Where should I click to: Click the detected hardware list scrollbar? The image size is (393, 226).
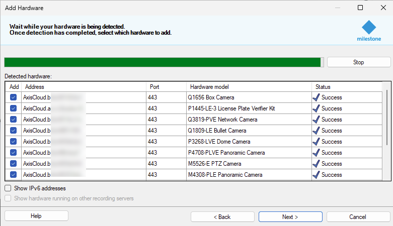[387, 118]
